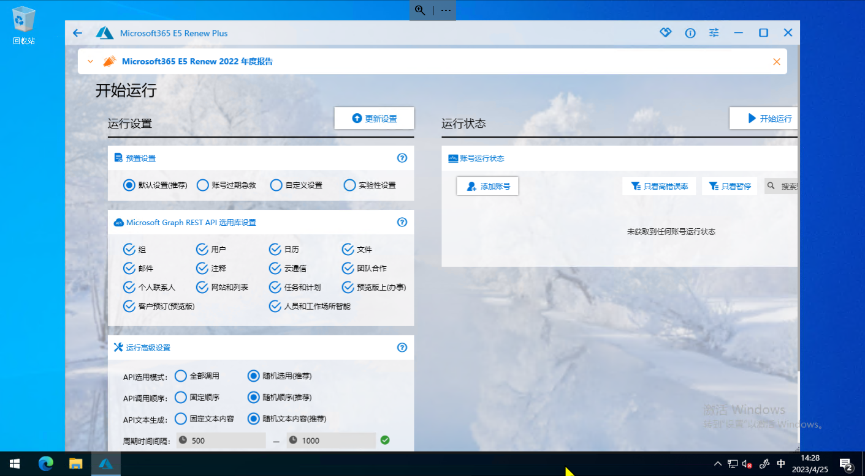Click the account search box
The width and height of the screenshot is (865, 476).
[x=781, y=186]
